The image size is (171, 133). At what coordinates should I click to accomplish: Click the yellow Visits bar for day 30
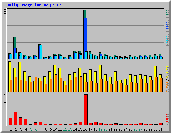[155, 71]
